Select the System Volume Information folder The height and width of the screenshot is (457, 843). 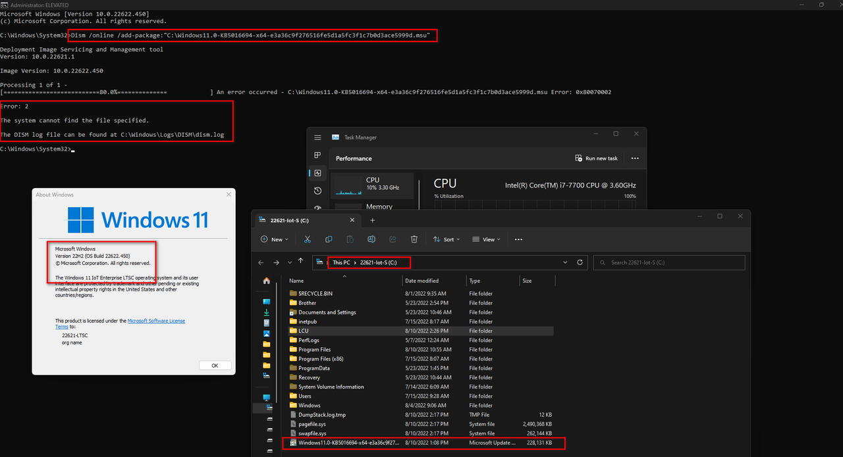click(421, 387)
